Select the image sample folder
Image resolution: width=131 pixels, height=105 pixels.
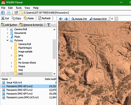[25, 52]
